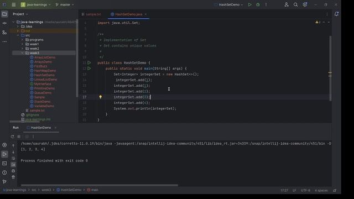Change LF line separator in status bar
The width and height of the screenshot is (354, 199).
click(294, 190)
